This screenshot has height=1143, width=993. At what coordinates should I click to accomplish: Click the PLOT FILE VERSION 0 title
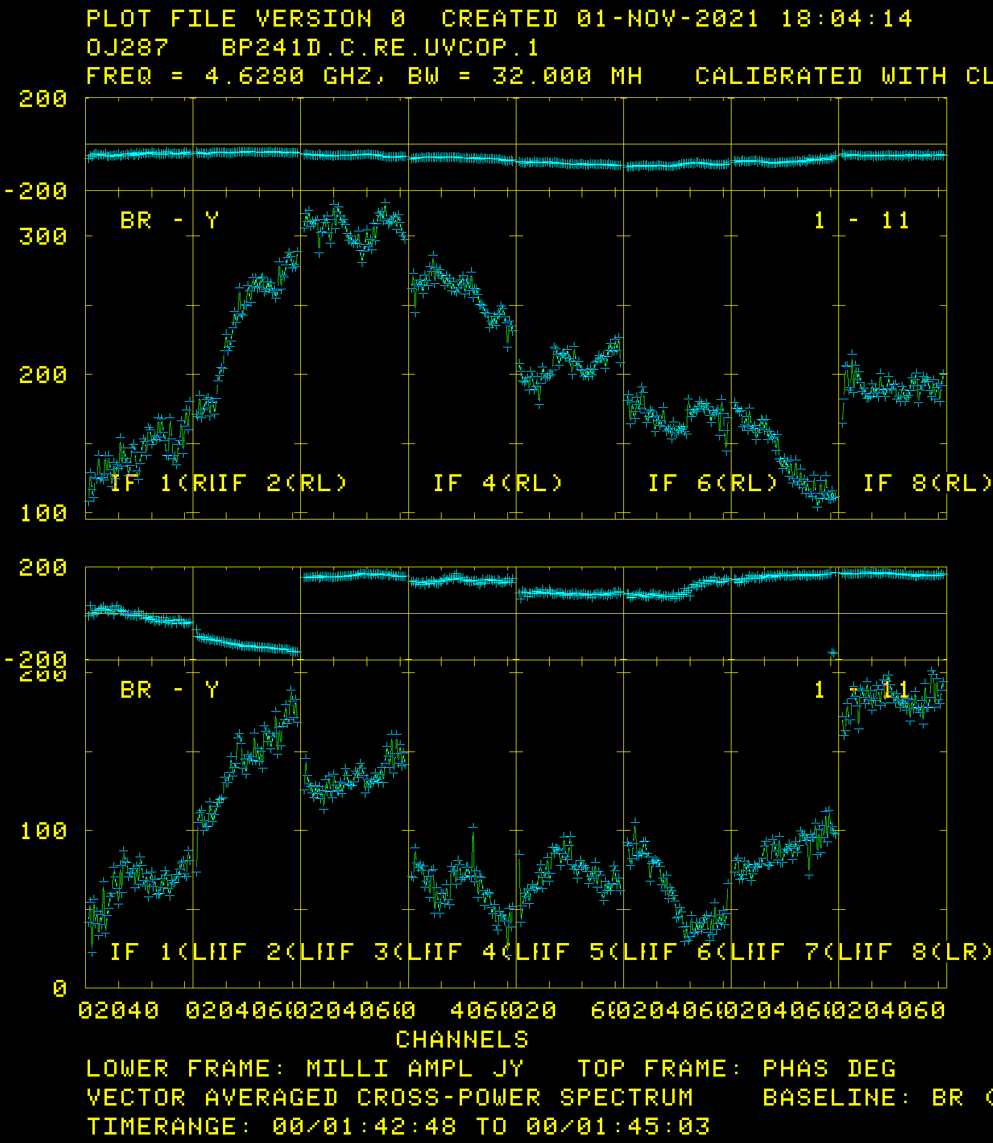click(246, 19)
